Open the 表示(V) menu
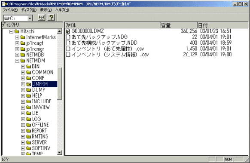The width and height of the screenshot is (250, 163). point(46,10)
